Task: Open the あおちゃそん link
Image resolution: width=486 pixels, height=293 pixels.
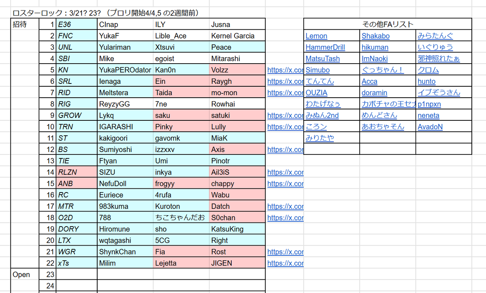Action: 383,126
